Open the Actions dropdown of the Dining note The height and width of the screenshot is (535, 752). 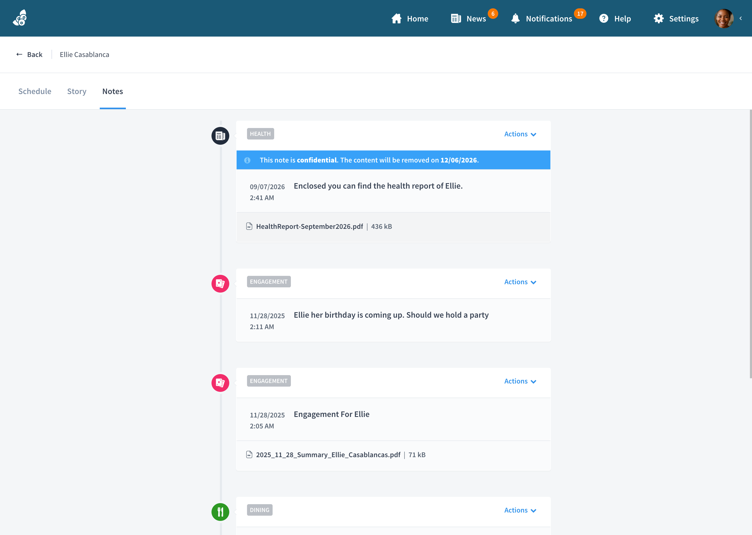520,510
